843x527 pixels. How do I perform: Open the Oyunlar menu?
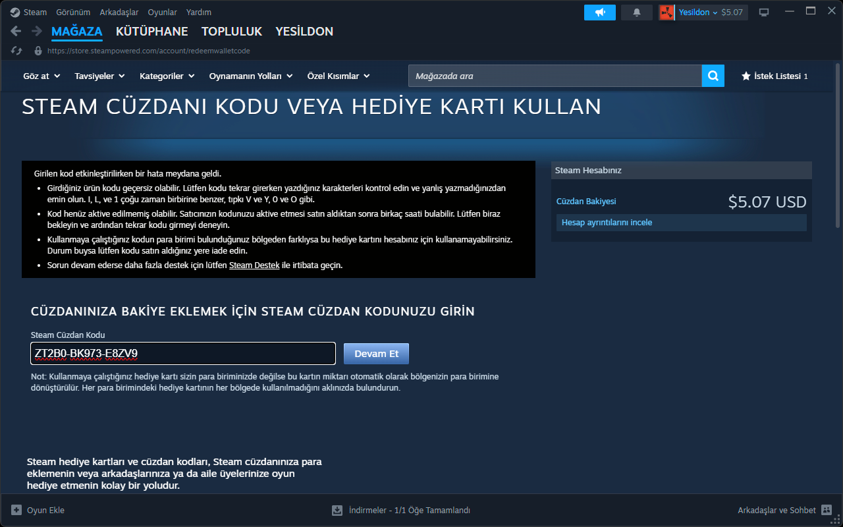(x=163, y=13)
